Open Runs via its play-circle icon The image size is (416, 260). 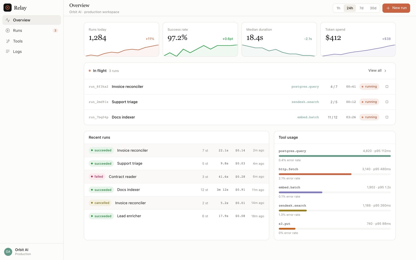[x=8, y=30]
